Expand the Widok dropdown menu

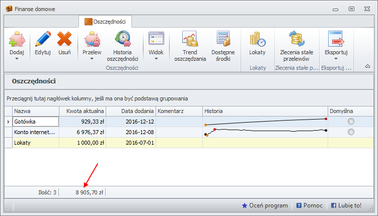tap(156, 59)
